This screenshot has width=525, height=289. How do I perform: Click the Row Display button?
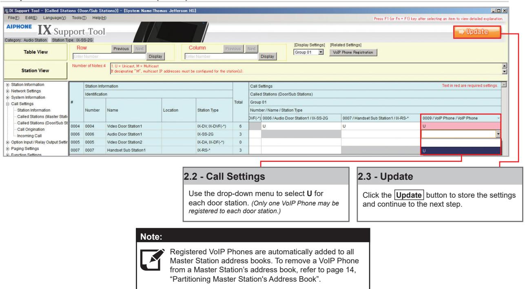[155, 57]
